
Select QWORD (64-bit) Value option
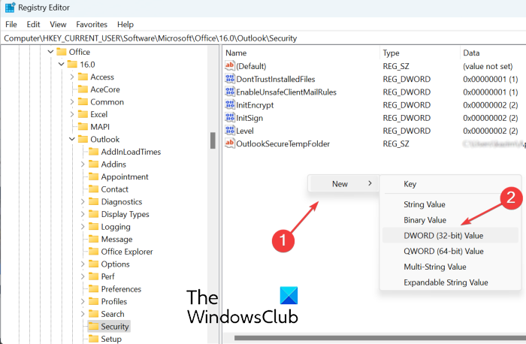tap(432, 251)
